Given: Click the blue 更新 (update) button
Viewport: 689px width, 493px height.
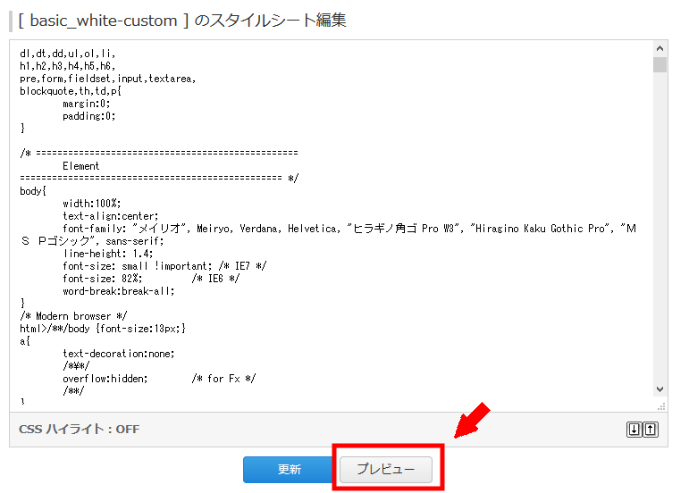Looking at the screenshot, I should tap(289, 469).
